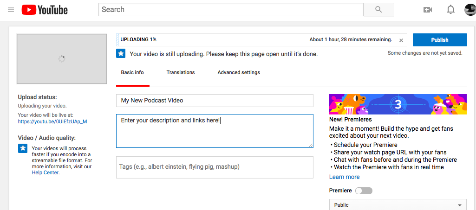
Task: Click the YouTube logo
Action: pyautogui.click(x=45, y=10)
